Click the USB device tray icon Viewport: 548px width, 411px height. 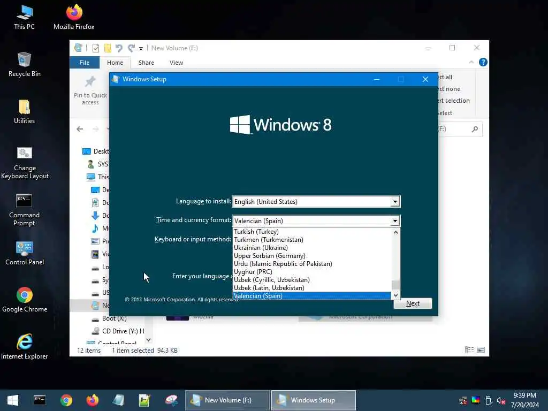[489, 400]
